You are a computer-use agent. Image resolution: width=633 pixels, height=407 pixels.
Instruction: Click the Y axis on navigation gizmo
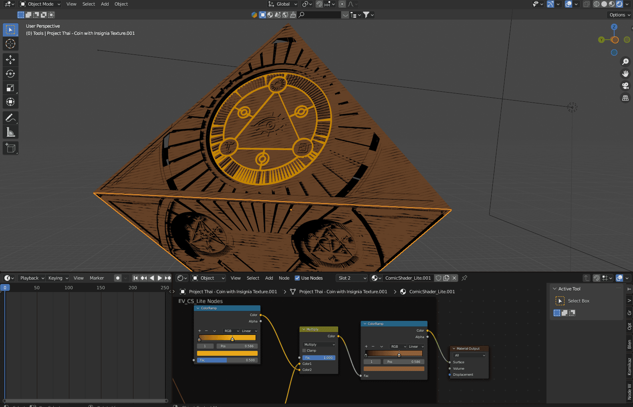click(601, 40)
